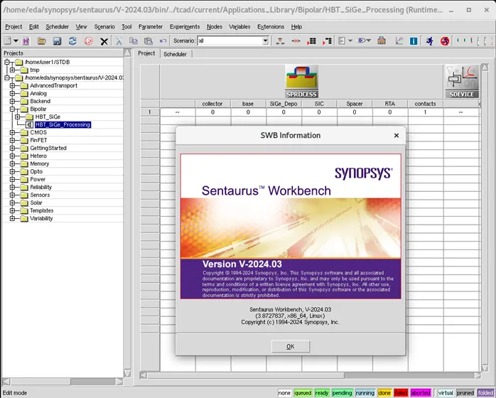Click the scissors Cut icon
Viewport: 496px width, 398px height.
point(119,41)
